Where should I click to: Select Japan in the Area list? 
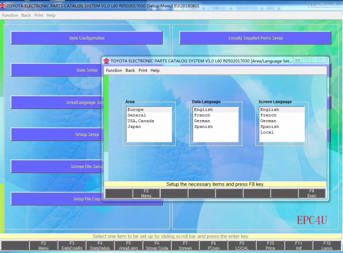pyautogui.click(x=149, y=127)
